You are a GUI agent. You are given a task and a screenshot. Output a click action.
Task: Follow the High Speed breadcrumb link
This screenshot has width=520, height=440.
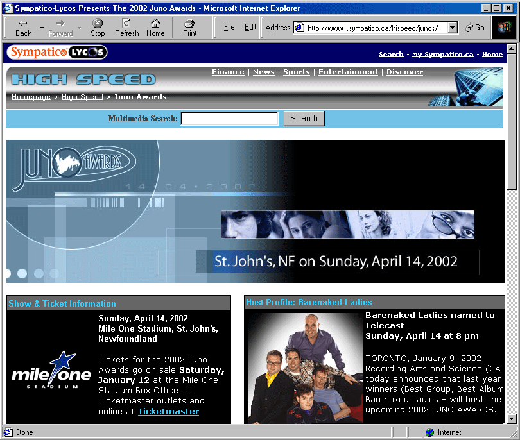(x=82, y=97)
